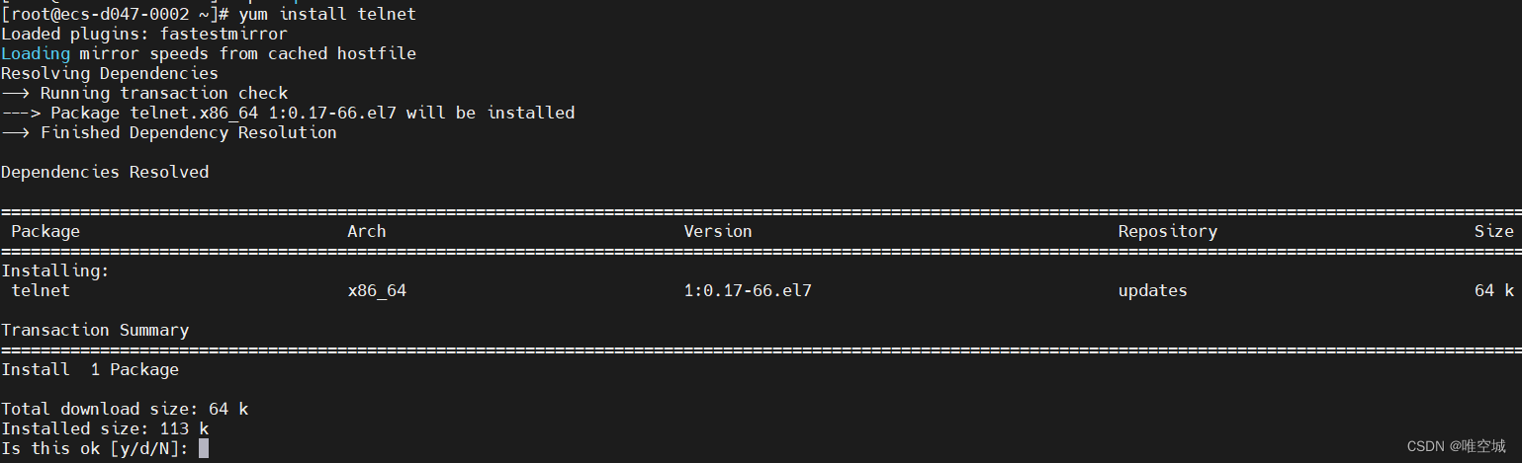
Task: Click the 'Finished Dependency Resolution' line
Action: click(x=188, y=132)
